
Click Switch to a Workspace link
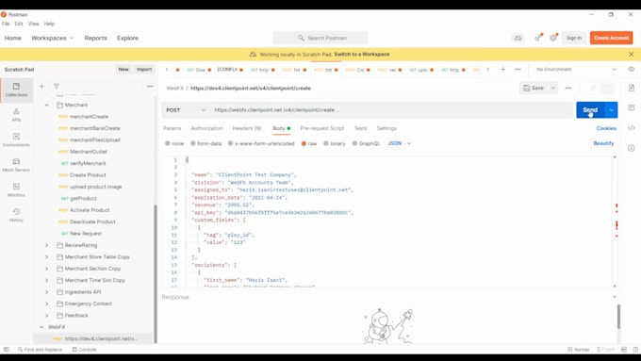tap(362, 55)
